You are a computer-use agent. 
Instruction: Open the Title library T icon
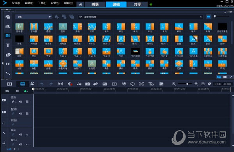click(x=8, y=45)
